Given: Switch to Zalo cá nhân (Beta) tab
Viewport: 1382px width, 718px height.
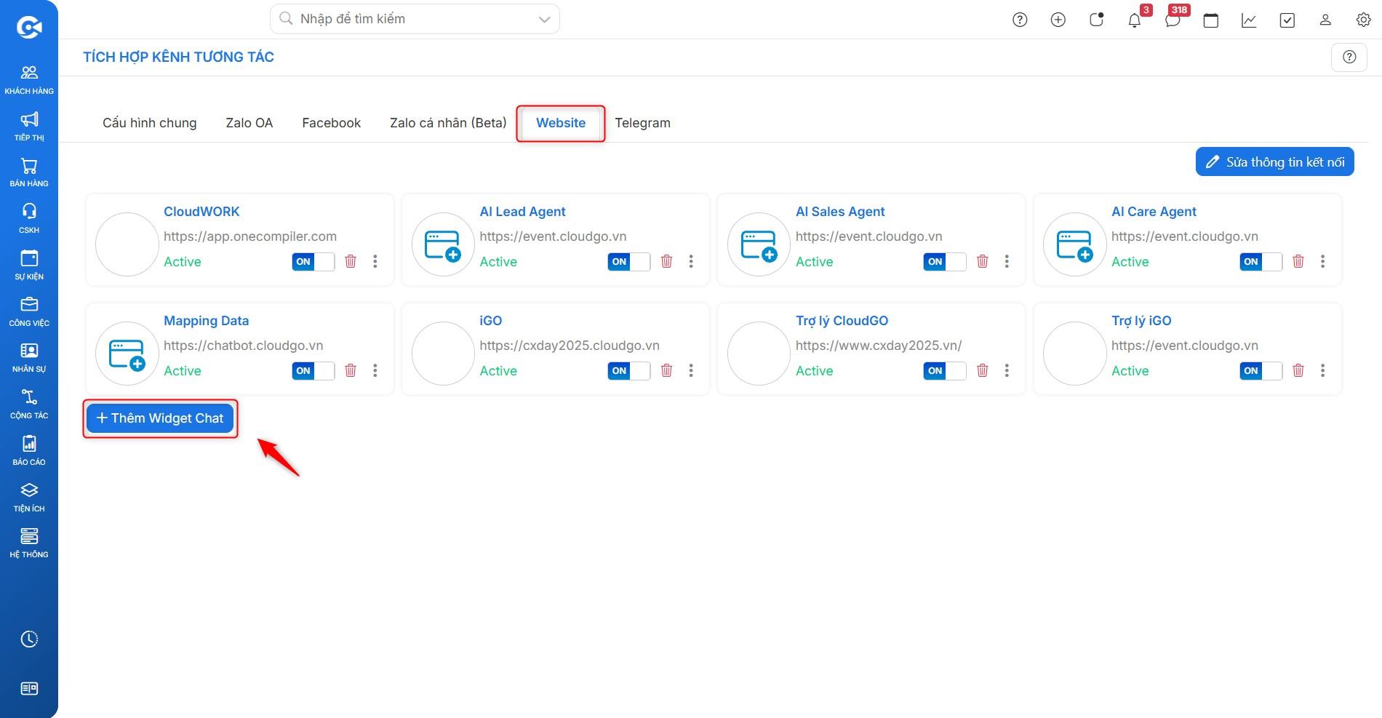Looking at the screenshot, I should click(448, 123).
